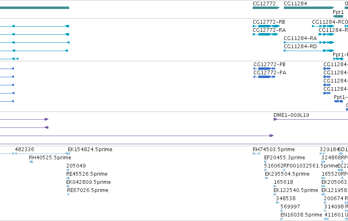This screenshot has height=221, width=348.
Task: Select EST 348538
Action: click(285, 199)
